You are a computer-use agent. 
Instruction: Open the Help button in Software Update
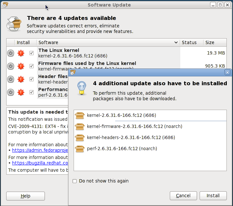pos(26,196)
